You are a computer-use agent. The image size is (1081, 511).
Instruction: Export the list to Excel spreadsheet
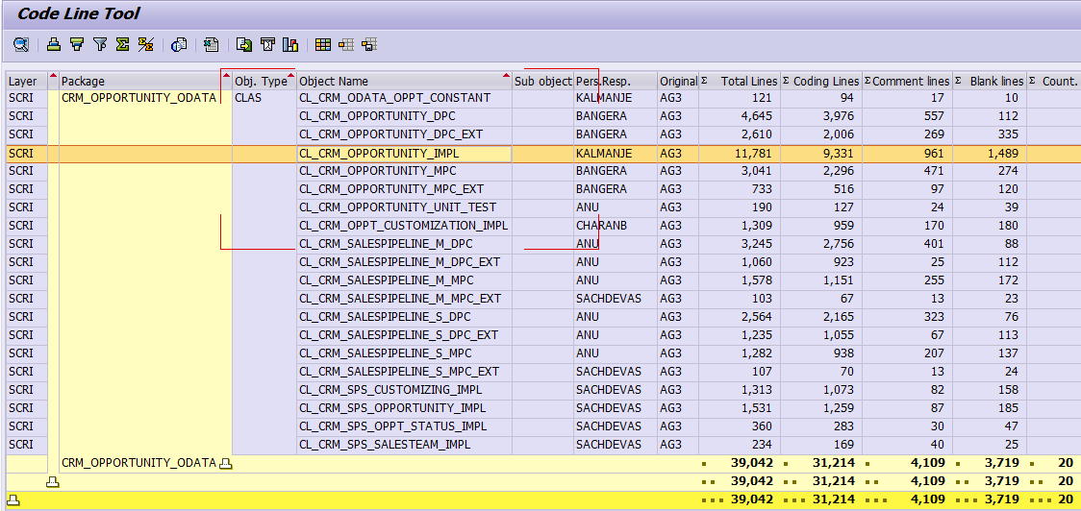click(x=211, y=45)
